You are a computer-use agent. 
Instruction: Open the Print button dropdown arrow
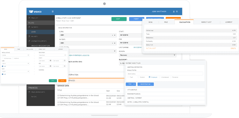pos(142,19)
